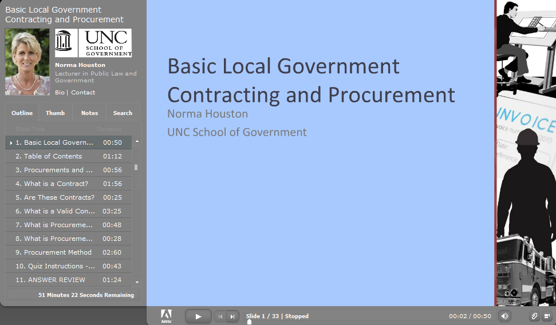Click the UNC School of Government logo

click(x=93, y=43)
